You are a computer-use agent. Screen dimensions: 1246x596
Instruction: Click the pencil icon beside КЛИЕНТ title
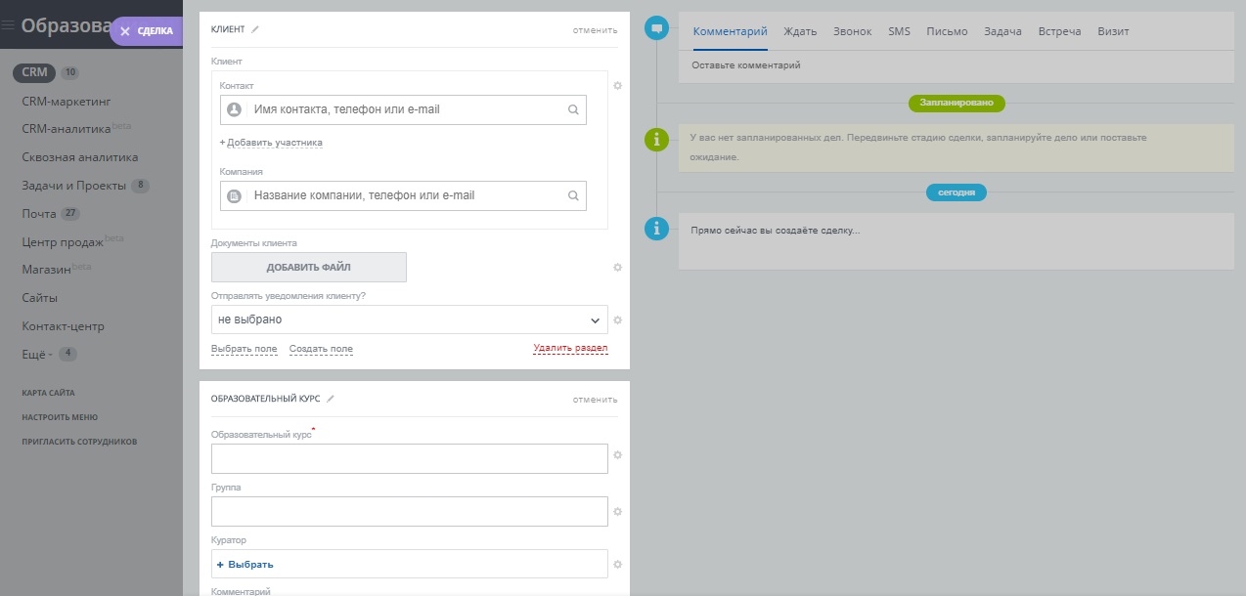click(255, 29)
